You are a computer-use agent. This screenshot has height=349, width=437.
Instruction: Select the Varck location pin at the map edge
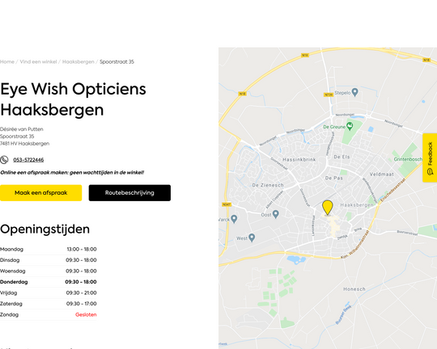point(234,219)
